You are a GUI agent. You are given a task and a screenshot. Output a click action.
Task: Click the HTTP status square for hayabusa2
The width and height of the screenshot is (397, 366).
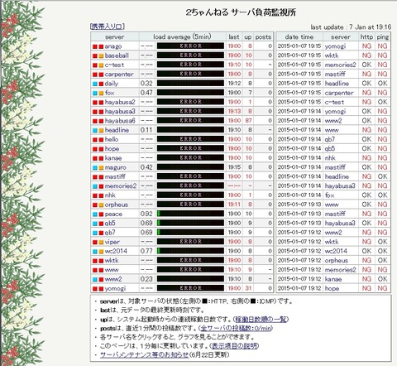95,103
